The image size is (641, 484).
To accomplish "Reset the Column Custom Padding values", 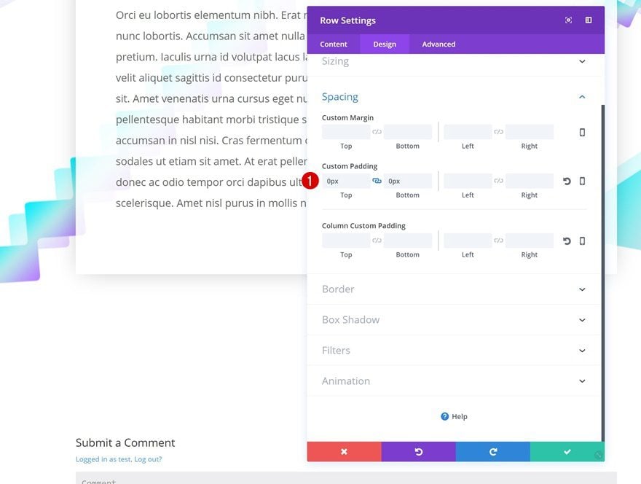I will point(567,241).
